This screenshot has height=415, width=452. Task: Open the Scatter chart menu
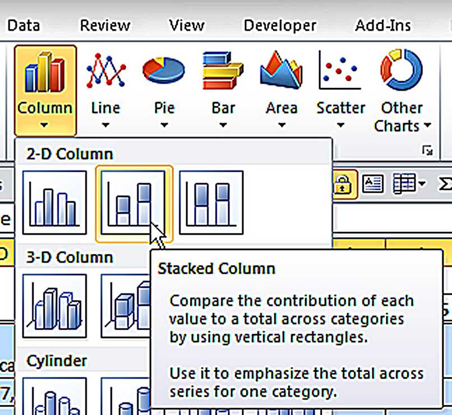coord(340,90)
